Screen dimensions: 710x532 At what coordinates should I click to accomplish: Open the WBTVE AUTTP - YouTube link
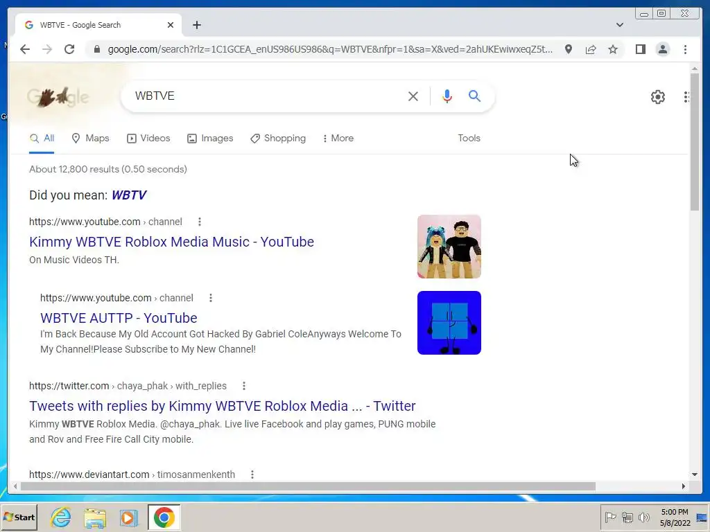(119, 318)
